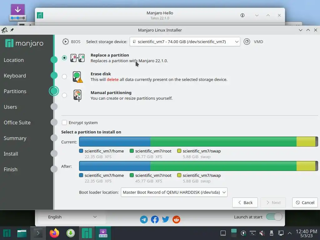Open the Manjaro application launcher in taskbar
Screen dimensions: 320x240
coord(7,233)
